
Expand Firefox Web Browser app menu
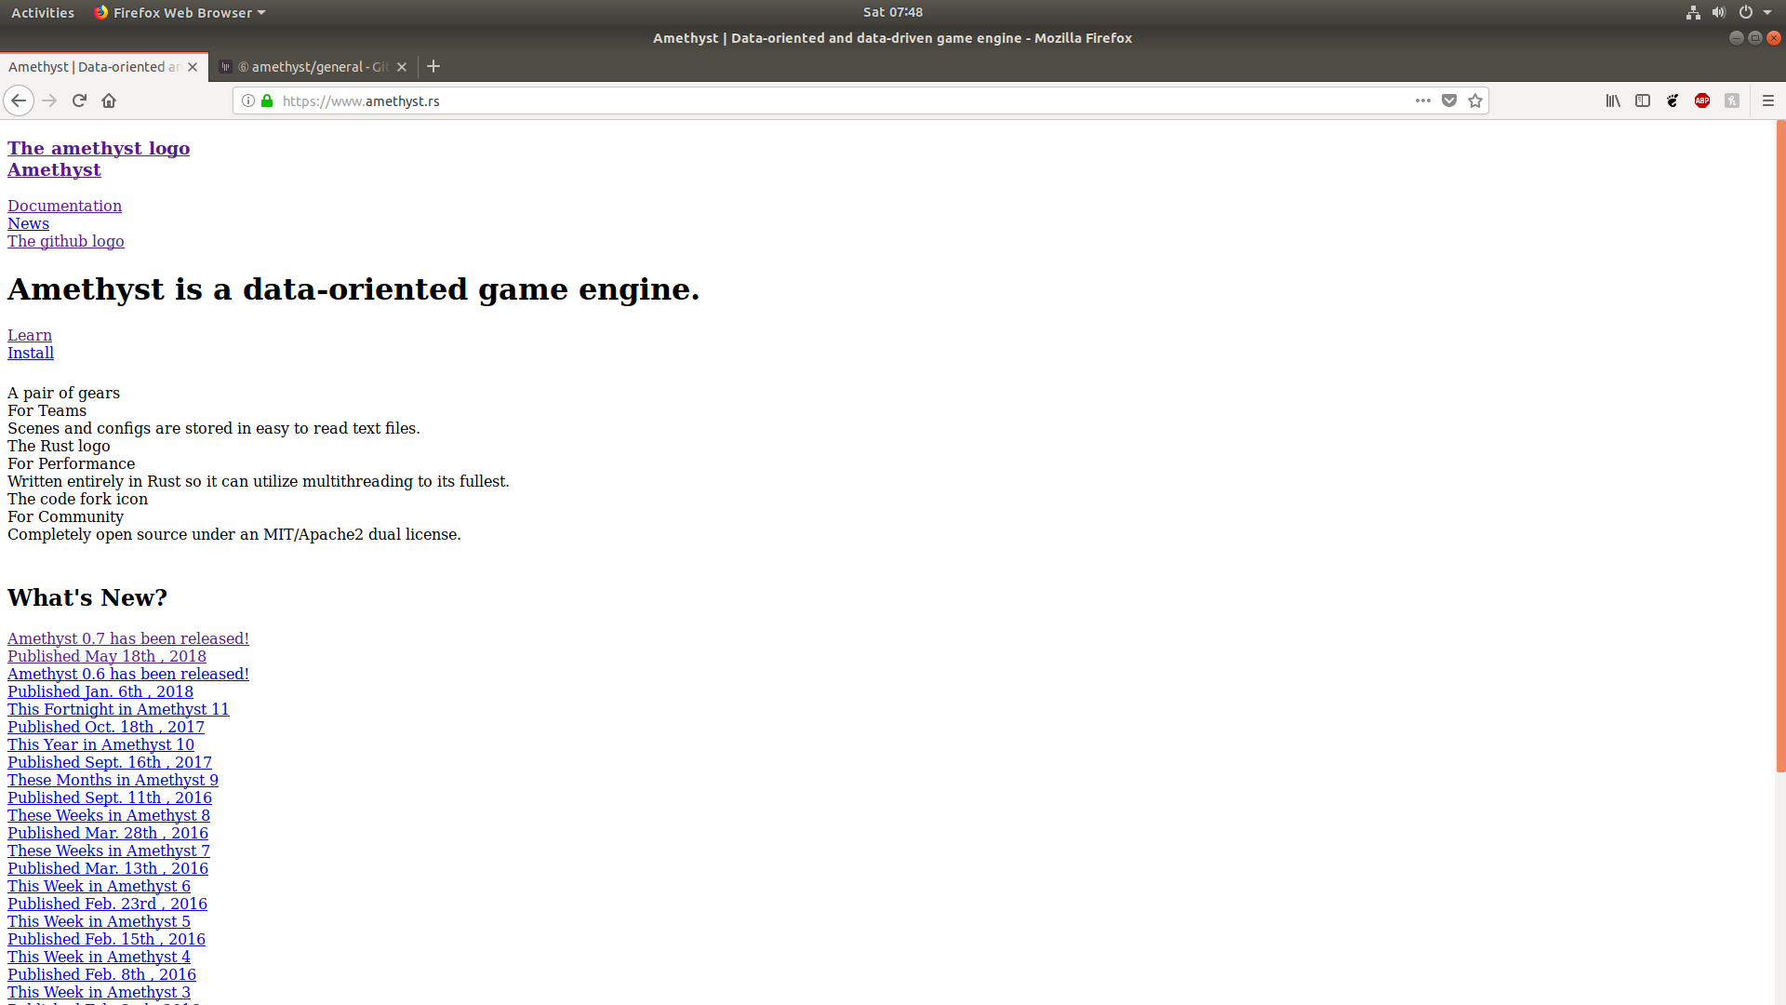pyautogui.click(x=180, y=12)
